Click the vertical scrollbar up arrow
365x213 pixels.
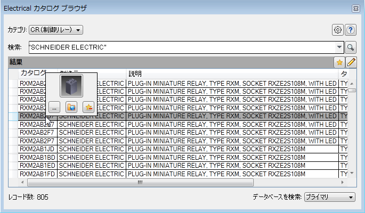[x=352, y=84]
